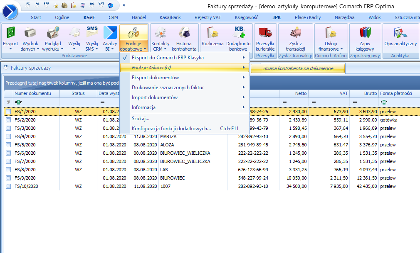Click Szukaj... menu entry

click(x=185, y=119)
